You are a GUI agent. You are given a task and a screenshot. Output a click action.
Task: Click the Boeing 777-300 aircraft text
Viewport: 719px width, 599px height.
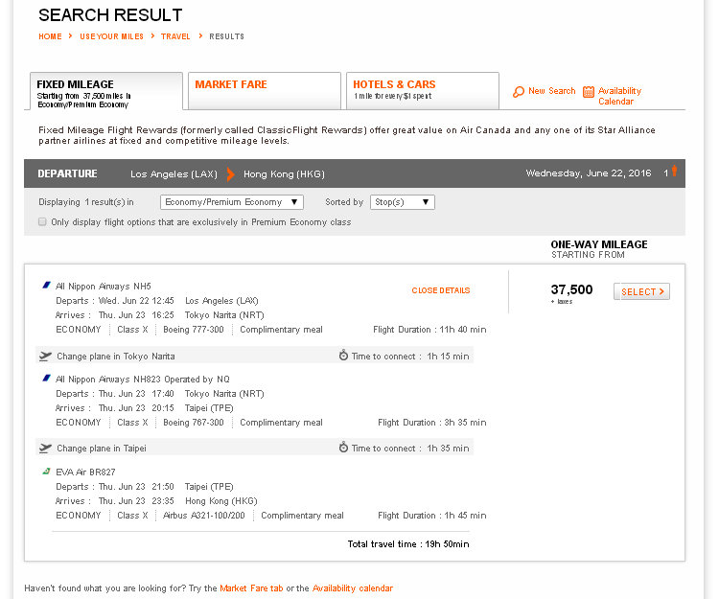[194, 330]
